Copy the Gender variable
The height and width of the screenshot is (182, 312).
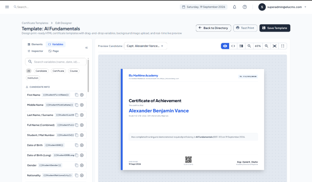[76, 165]
